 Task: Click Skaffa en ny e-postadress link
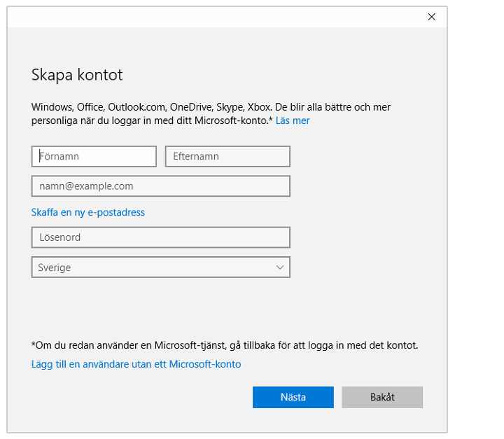click(87, 212)
